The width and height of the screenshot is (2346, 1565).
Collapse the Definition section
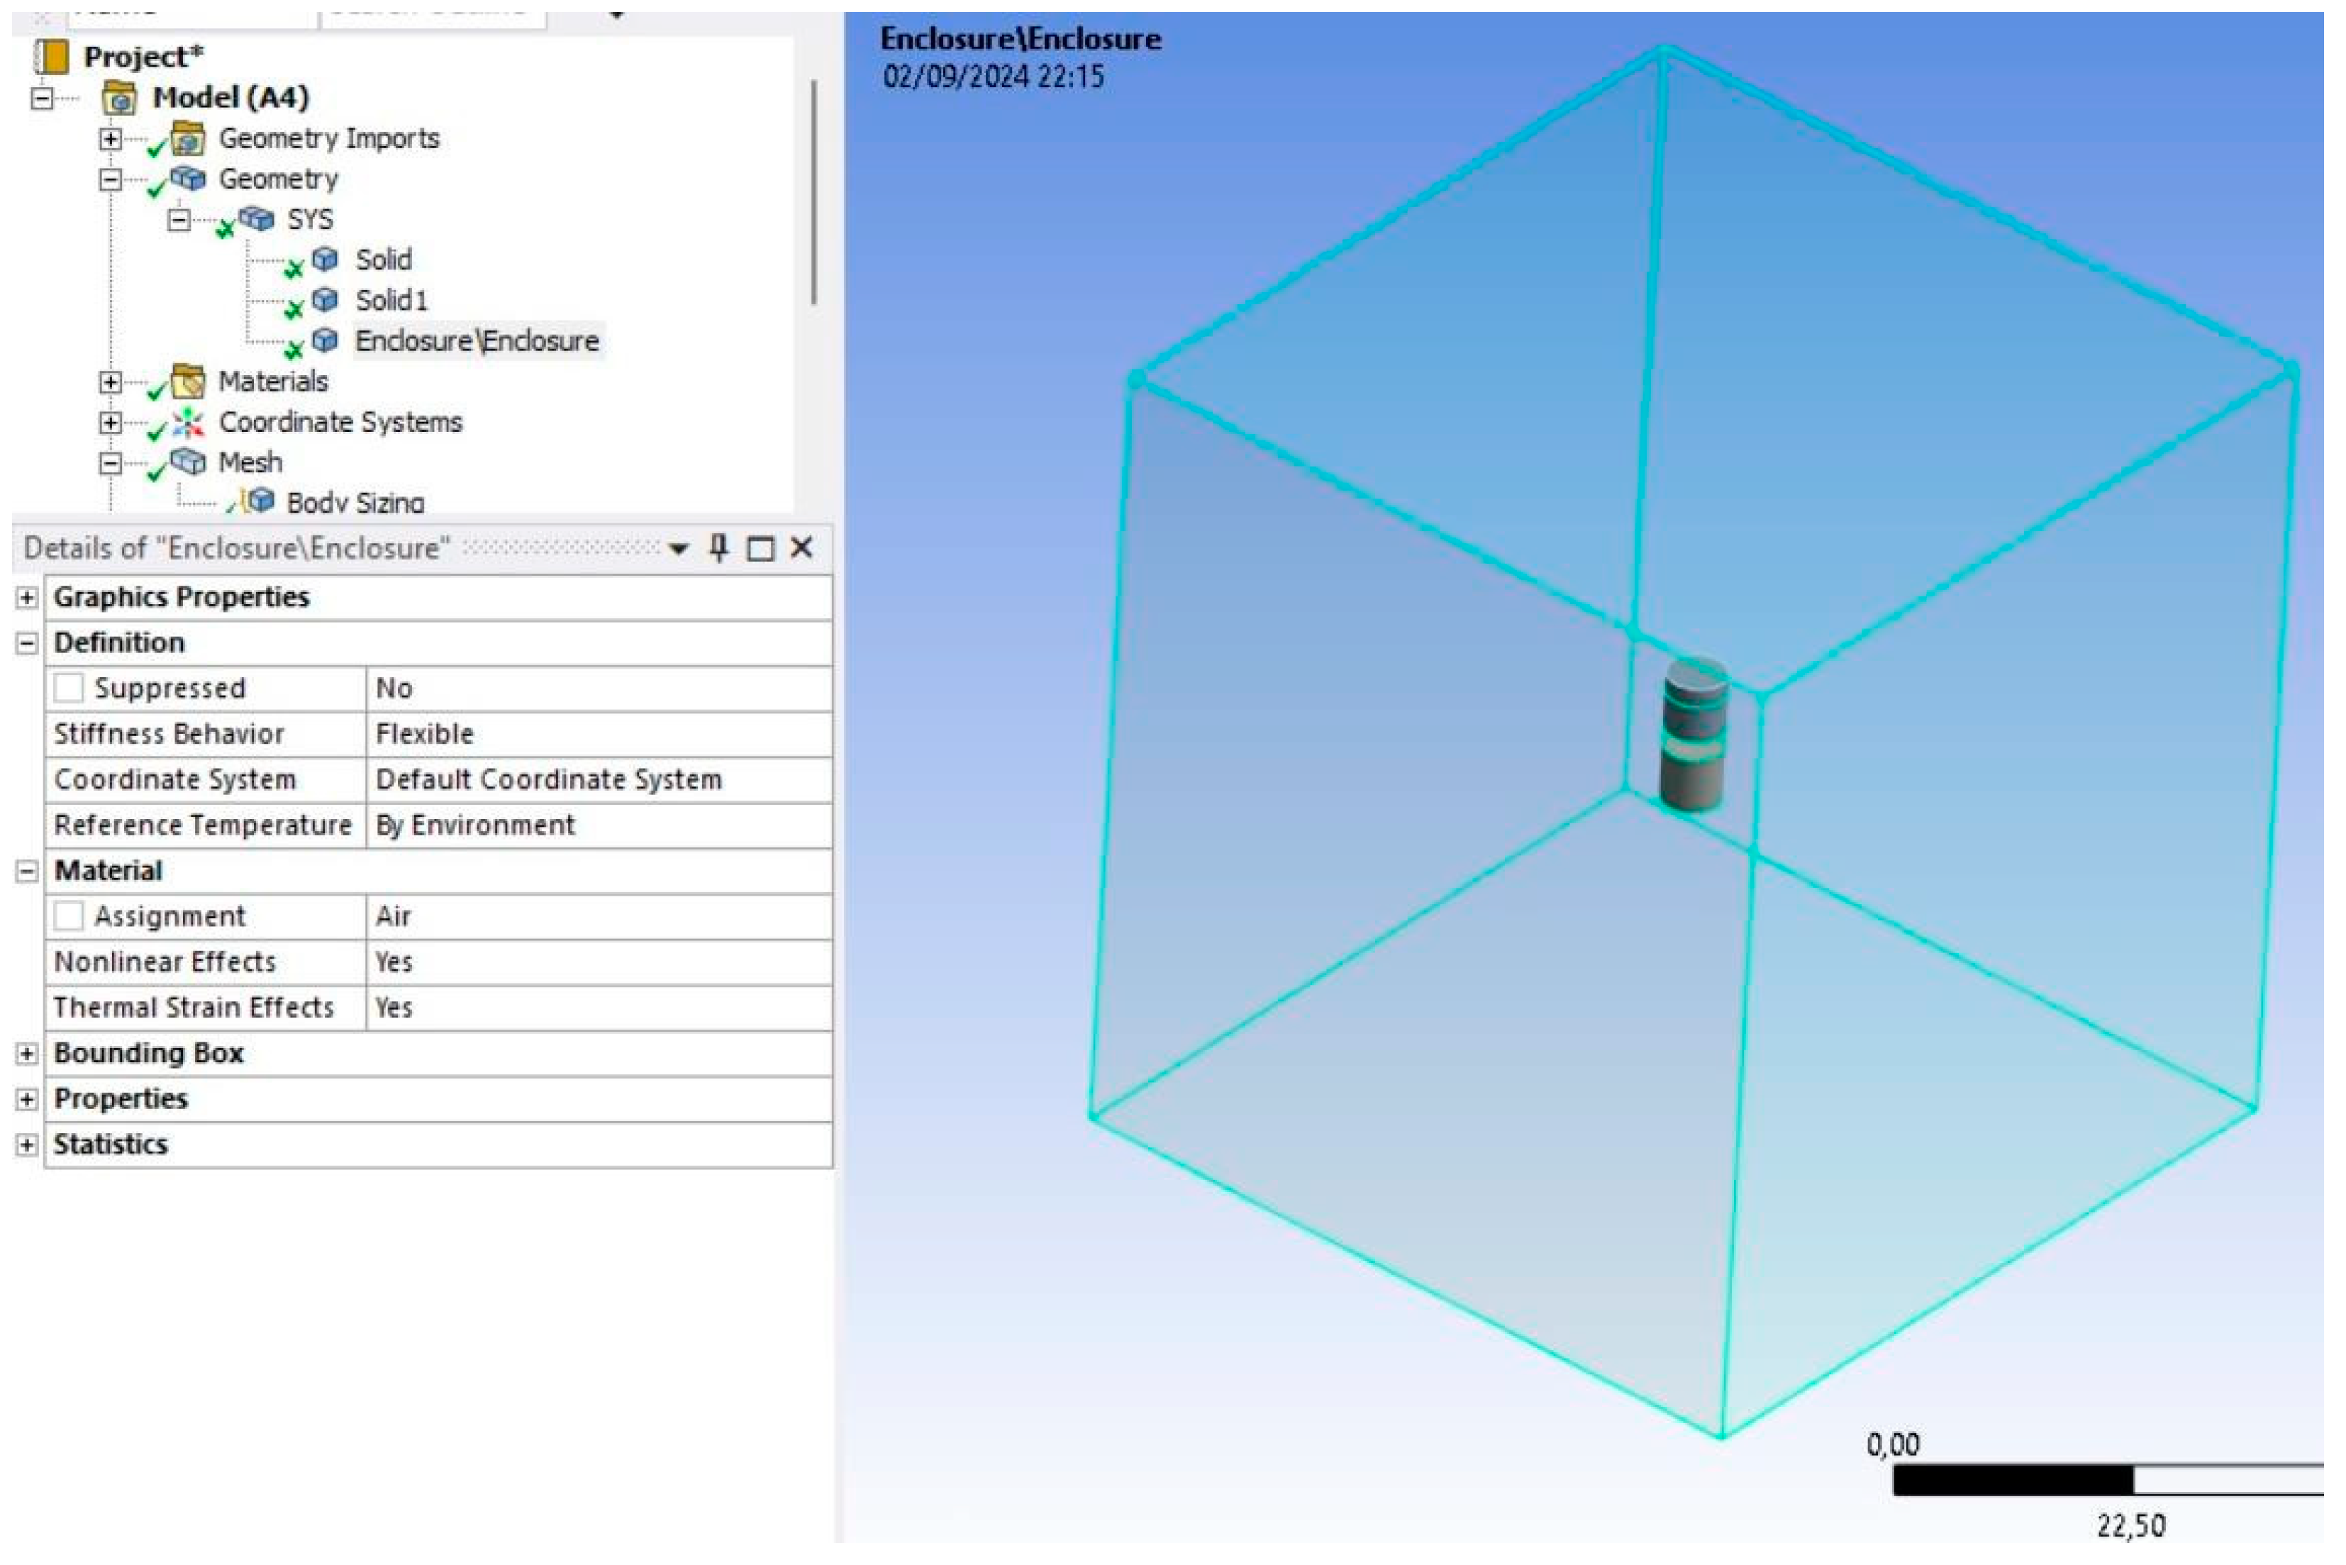point(27,645)
